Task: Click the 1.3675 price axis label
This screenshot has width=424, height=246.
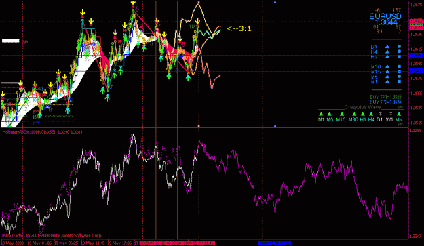Action: [416, 5]
